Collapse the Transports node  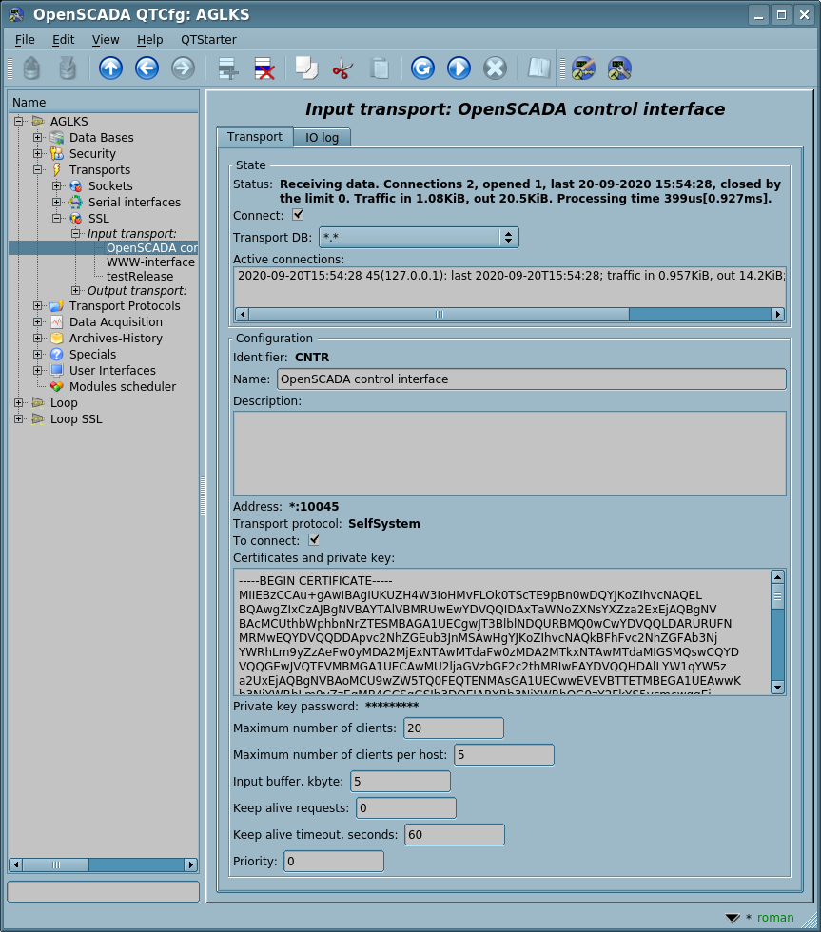pos(38,169)
